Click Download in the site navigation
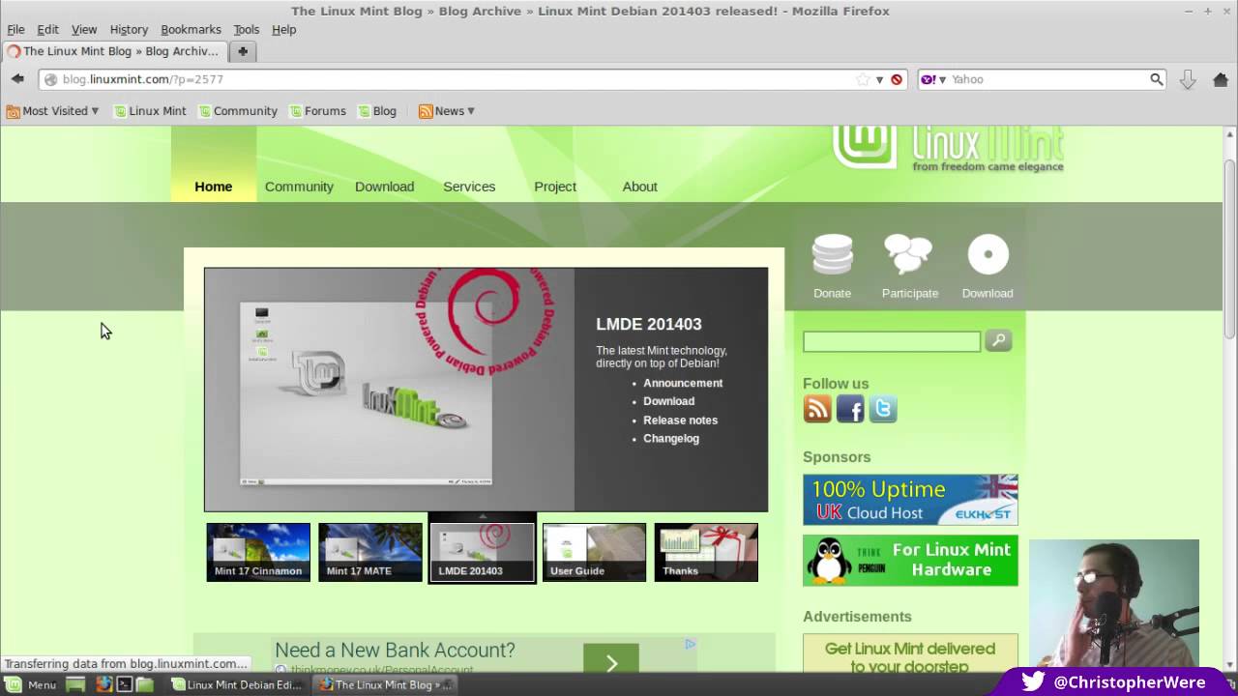The height and width of the screenshot is (696, 1238). tap(384, 187)
